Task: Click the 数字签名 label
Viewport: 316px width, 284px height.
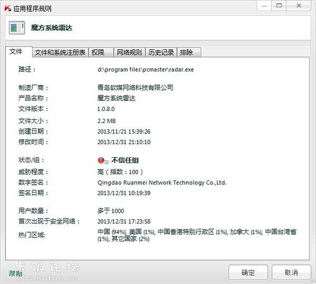Action: (x=33, y=182)
